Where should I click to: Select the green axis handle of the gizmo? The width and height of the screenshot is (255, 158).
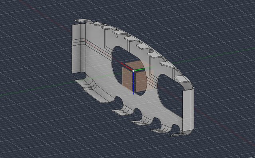[140, 70]
